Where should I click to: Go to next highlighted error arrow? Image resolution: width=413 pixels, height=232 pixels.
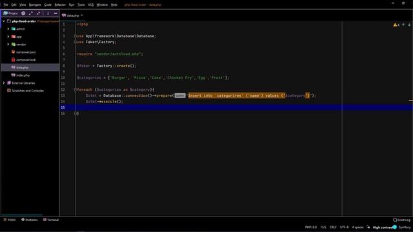(409, 24)
